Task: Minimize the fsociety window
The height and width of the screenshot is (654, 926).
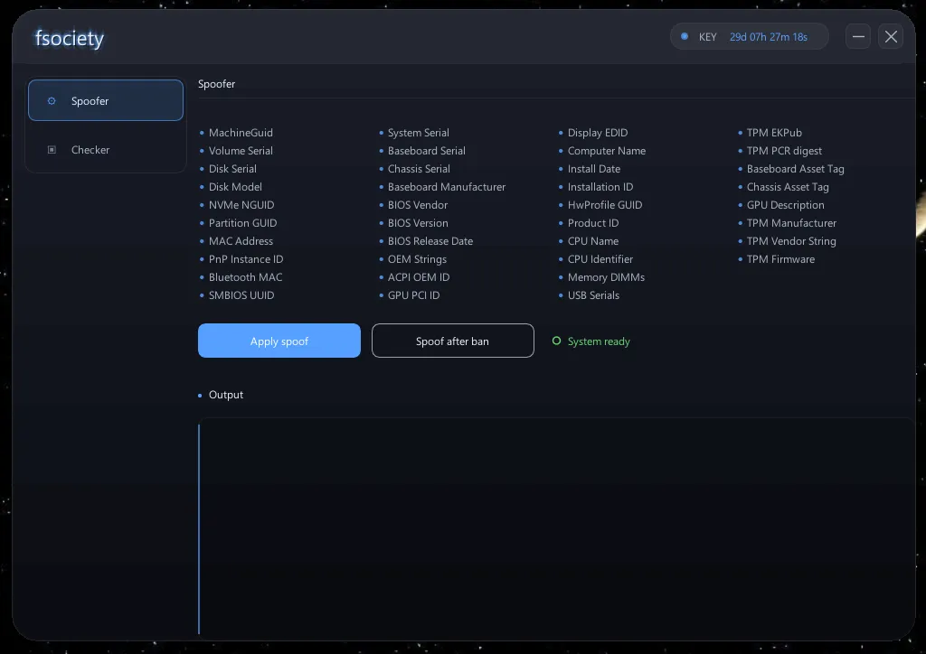Action: [858, 36]
